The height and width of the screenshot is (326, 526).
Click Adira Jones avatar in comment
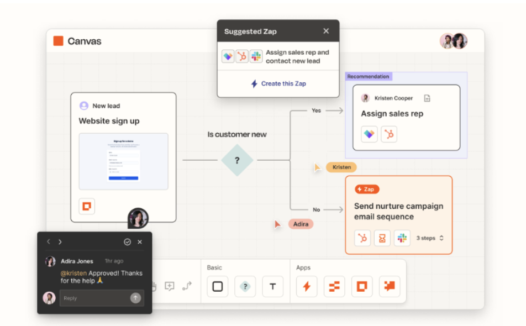pyautogui.click(x=50, y=261)
